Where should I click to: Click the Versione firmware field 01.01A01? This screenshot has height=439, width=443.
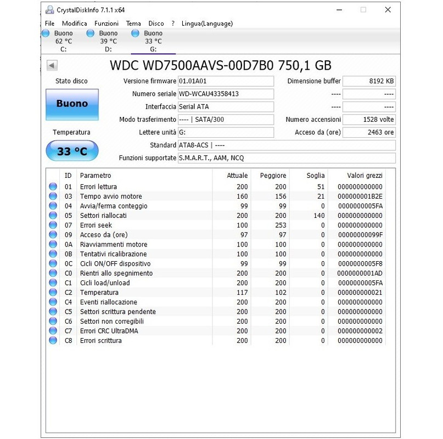[226, 81]
